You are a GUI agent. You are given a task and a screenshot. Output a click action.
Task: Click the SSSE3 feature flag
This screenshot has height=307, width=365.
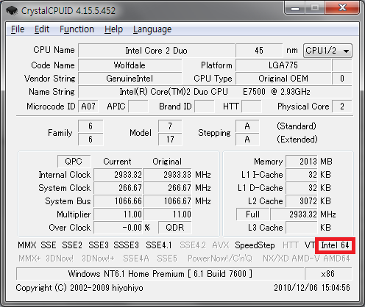point(126,245)
